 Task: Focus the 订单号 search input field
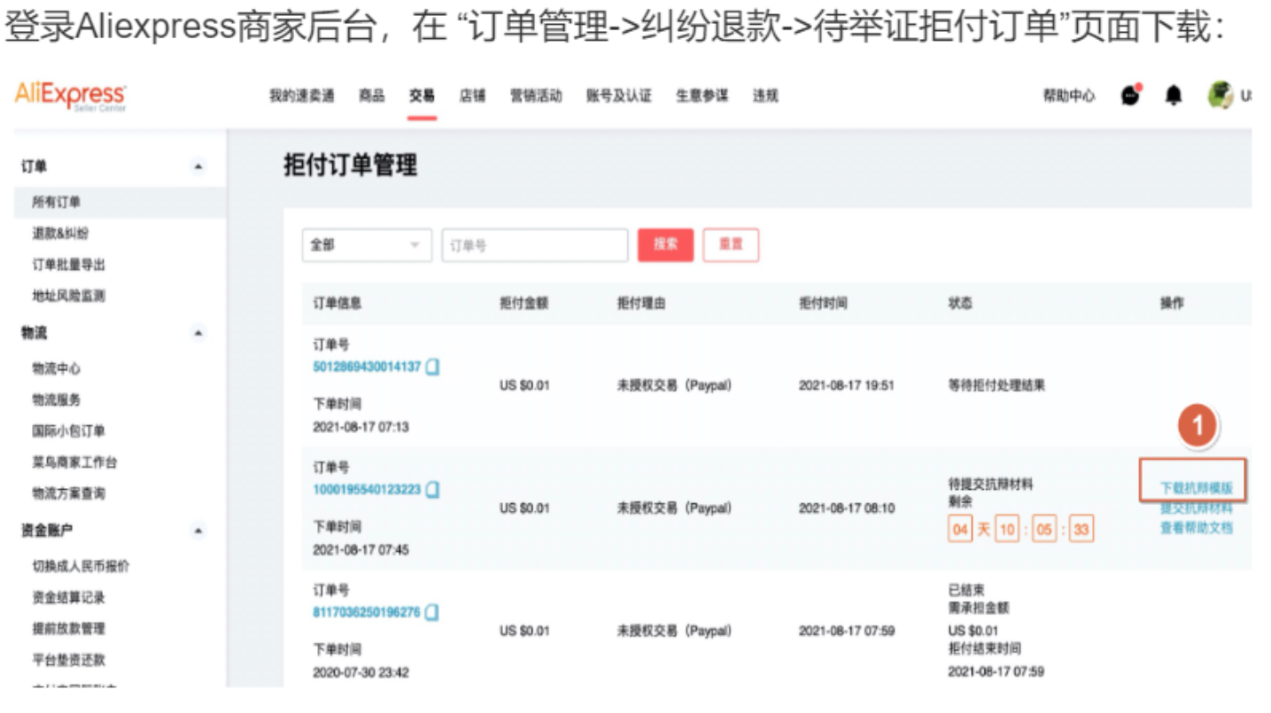point(534,245)
